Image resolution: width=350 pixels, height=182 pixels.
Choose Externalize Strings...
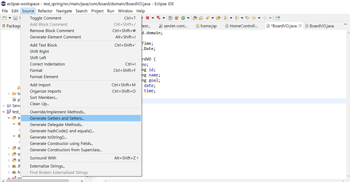point(81,166)
